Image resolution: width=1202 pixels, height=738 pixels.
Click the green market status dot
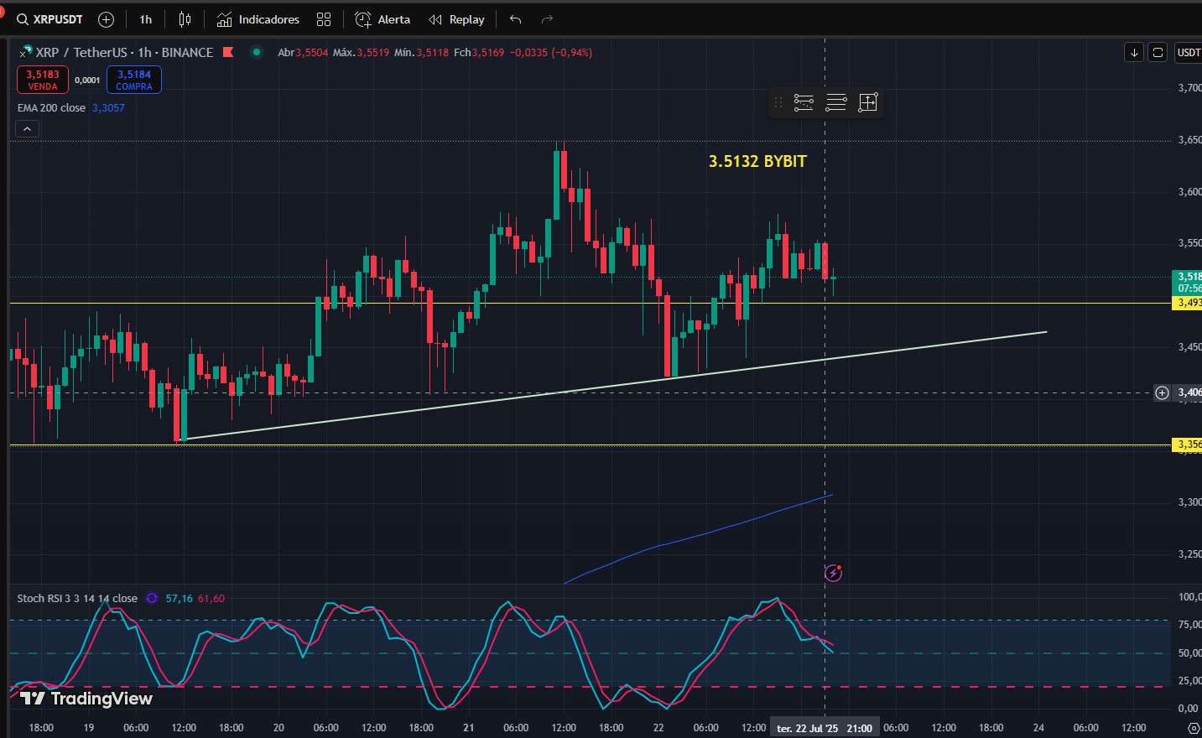[257, 52]
